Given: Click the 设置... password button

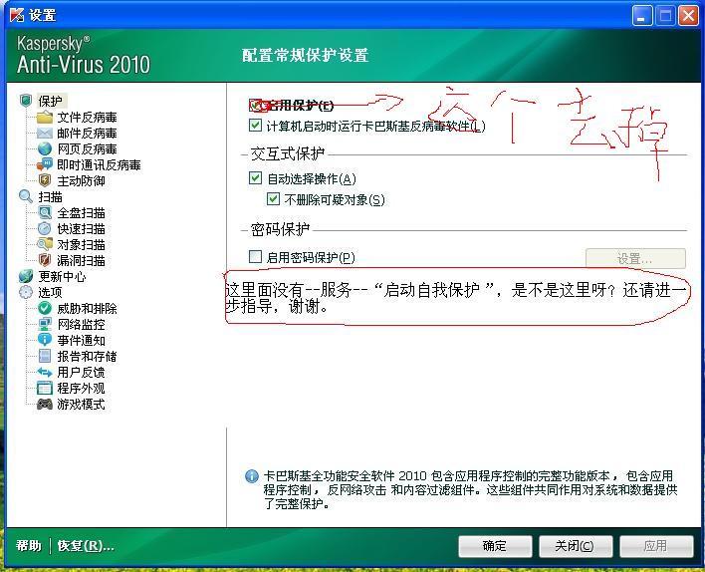Looking at the screenshot, I should pyautogui.click(x=635, y=258).
